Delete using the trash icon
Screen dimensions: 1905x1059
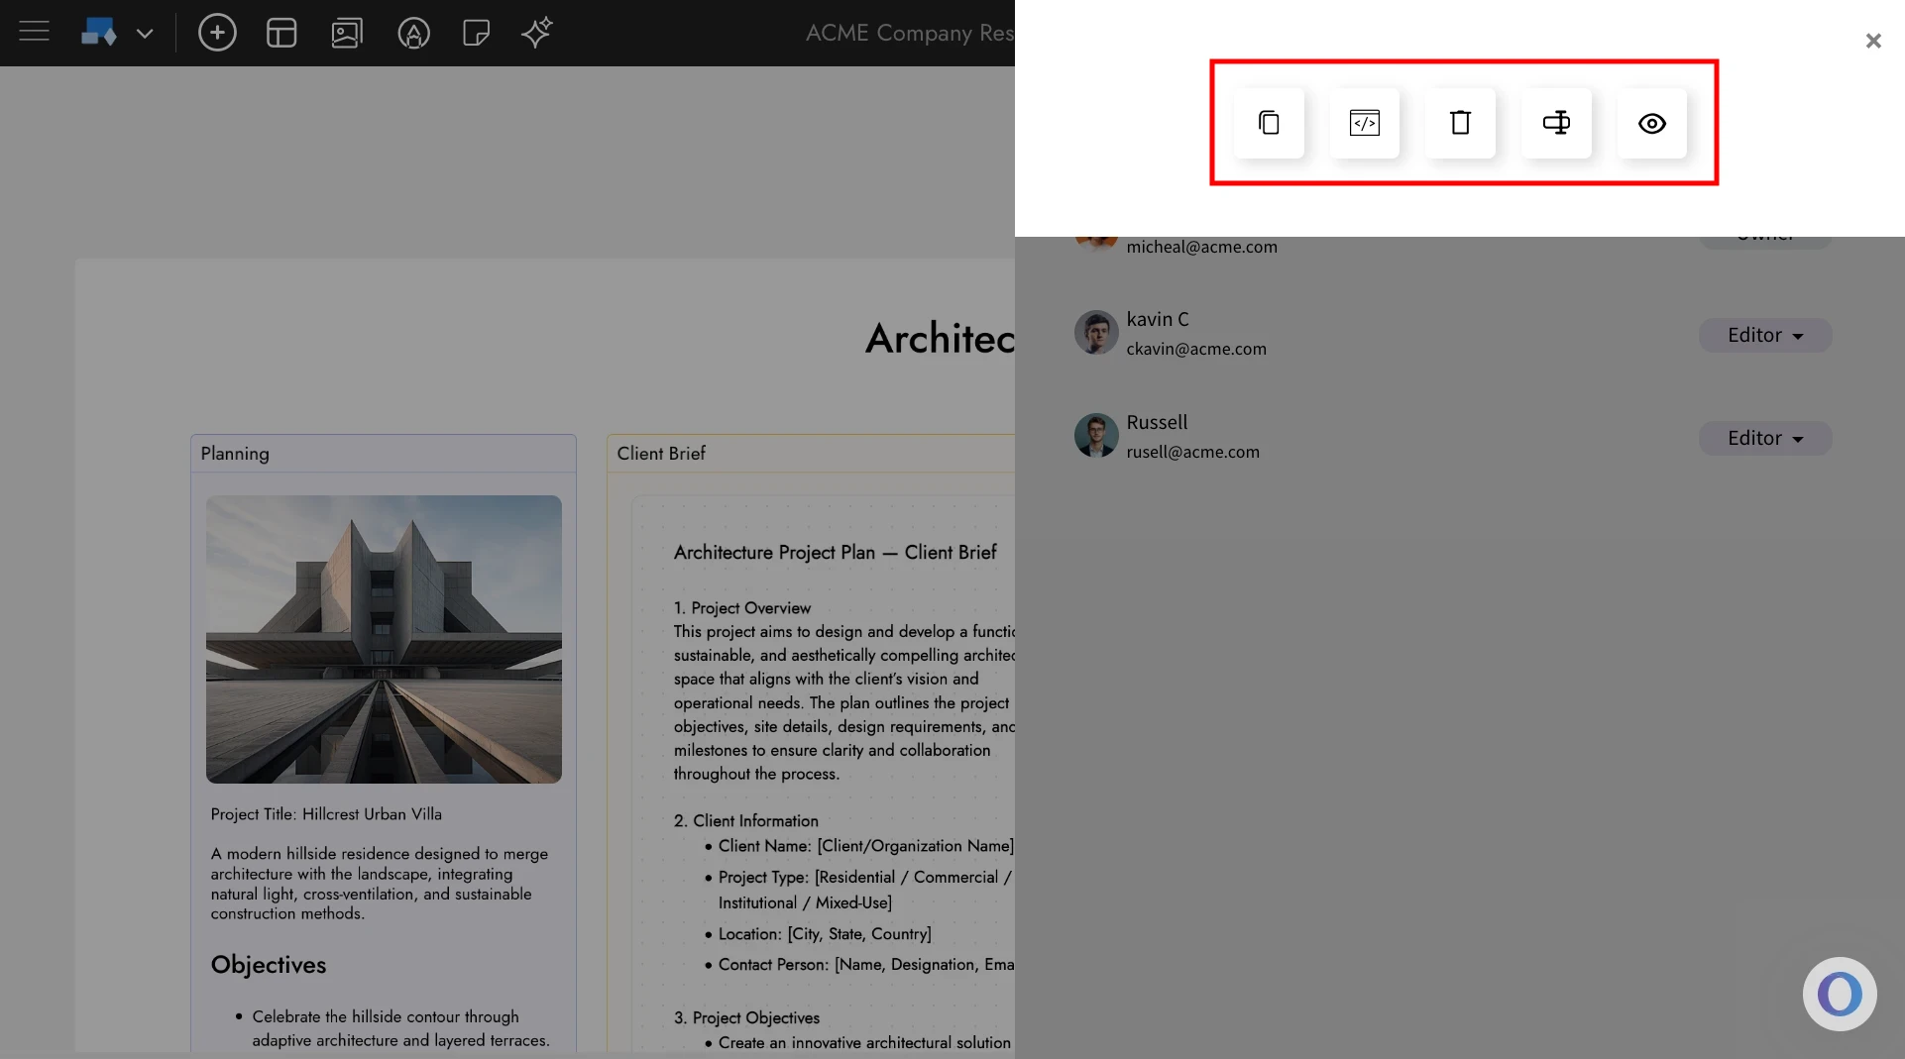1459,123
